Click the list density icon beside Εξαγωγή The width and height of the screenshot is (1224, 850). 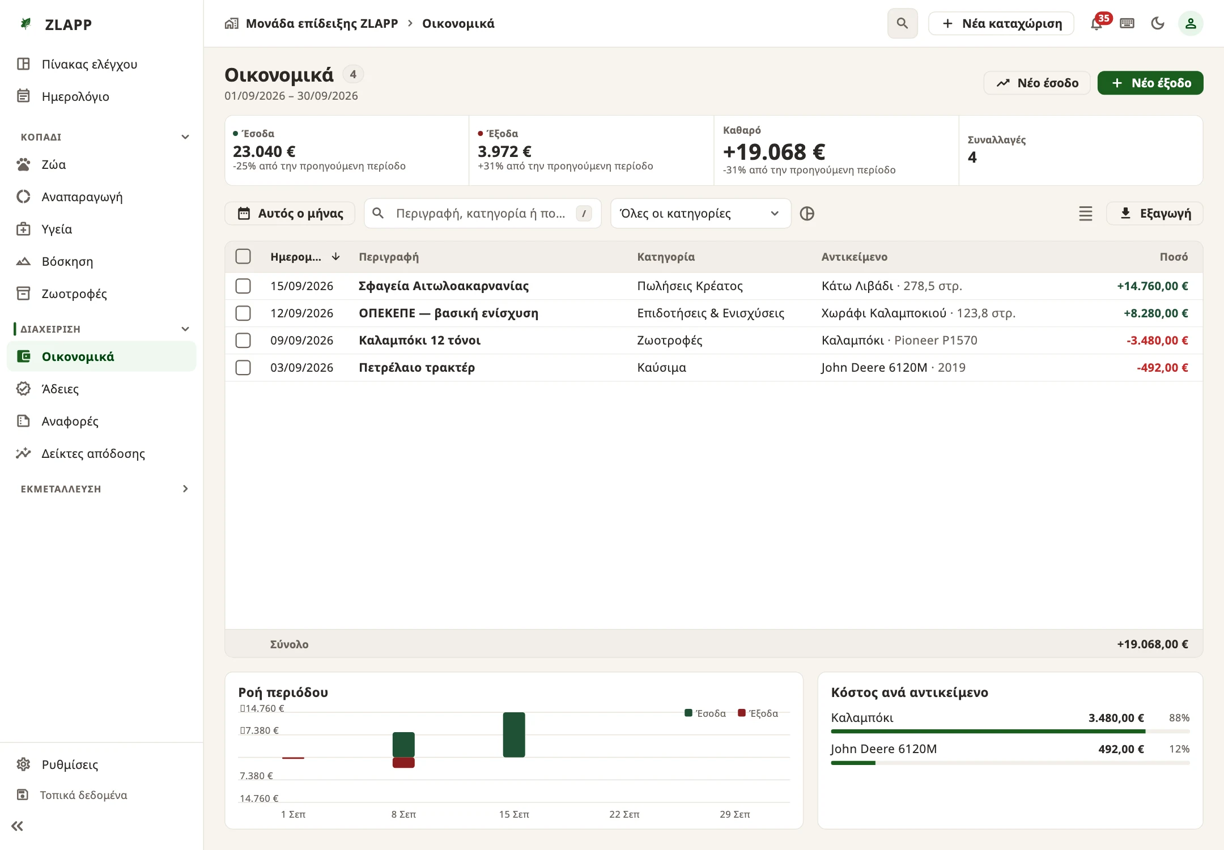tap(1085, 214)
